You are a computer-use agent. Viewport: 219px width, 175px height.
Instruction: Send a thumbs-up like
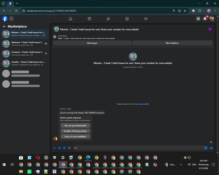click(211, 148)
